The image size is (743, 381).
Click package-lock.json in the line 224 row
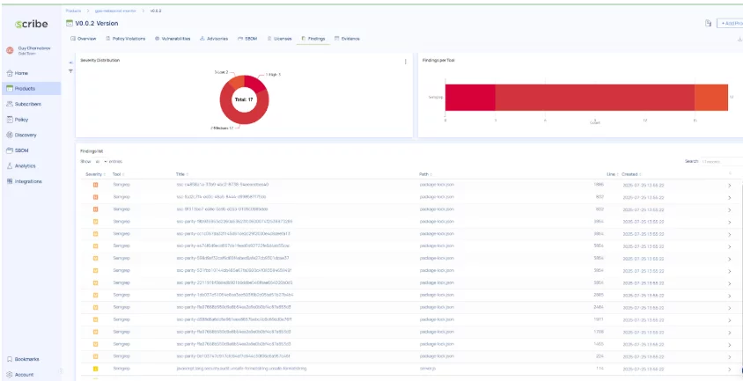(437, 355)
